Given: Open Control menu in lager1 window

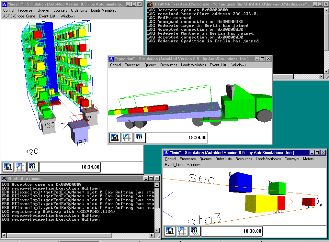Looking at the screenshot, I should 9,10.
